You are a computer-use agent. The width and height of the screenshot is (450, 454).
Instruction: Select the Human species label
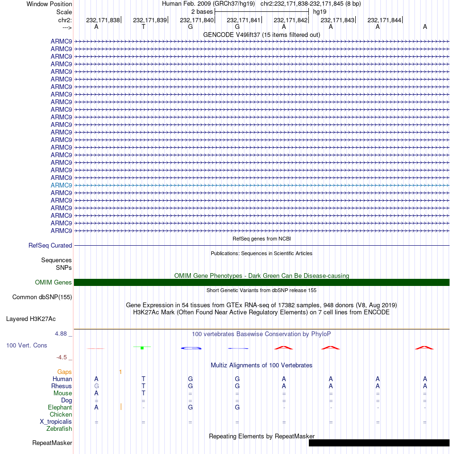pos(62,379)
